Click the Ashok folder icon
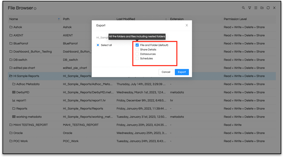 tap(11, 27)
